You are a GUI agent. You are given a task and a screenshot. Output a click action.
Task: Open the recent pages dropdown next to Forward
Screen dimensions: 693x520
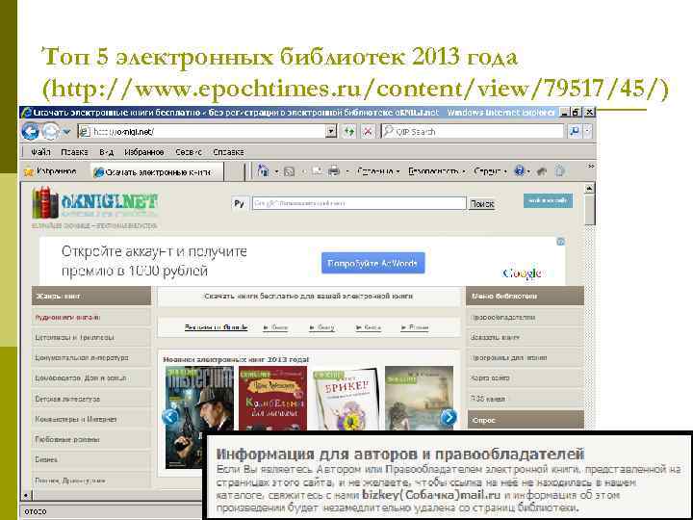(x=66, y=132)
